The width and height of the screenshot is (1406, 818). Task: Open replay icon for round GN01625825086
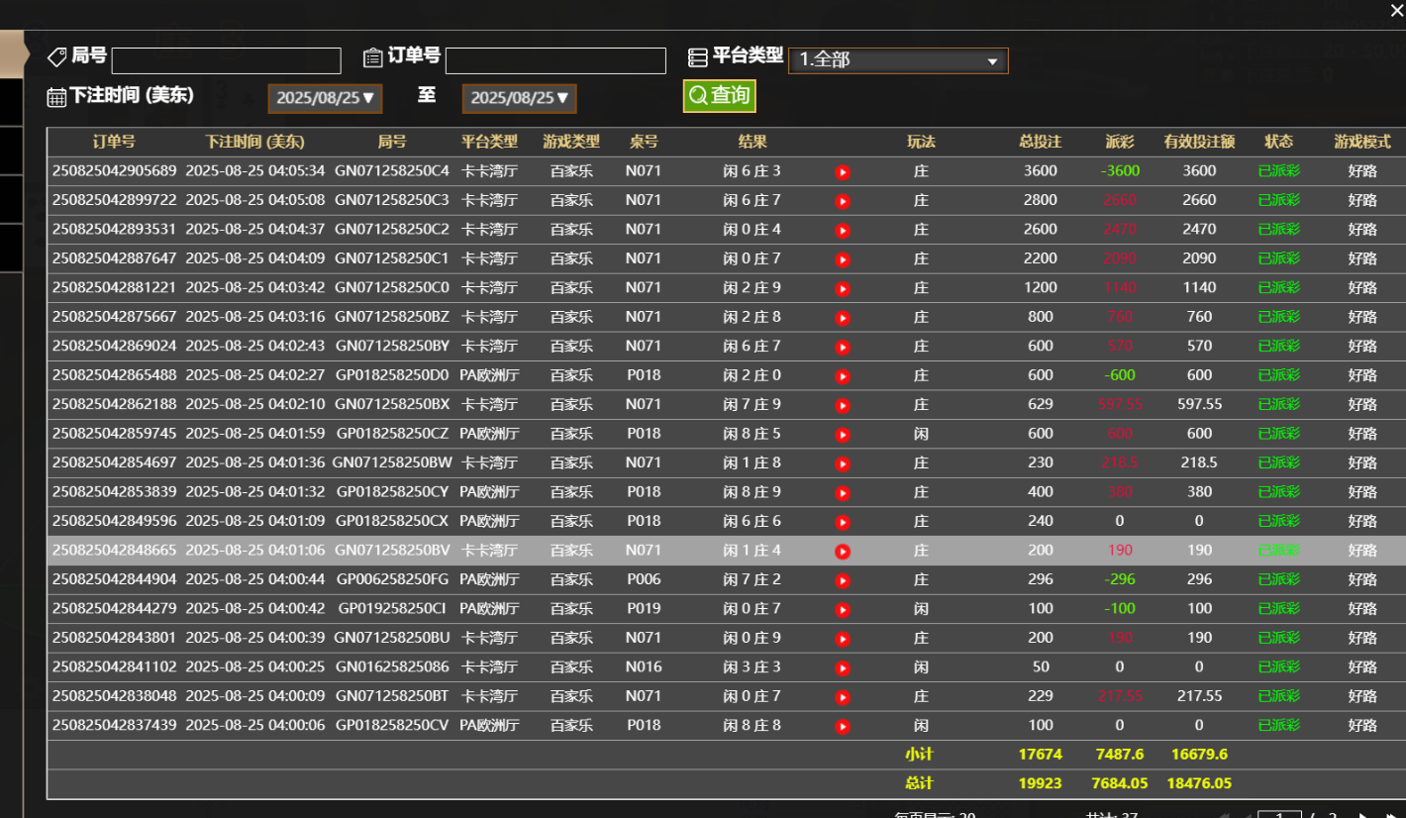(843, 668)
